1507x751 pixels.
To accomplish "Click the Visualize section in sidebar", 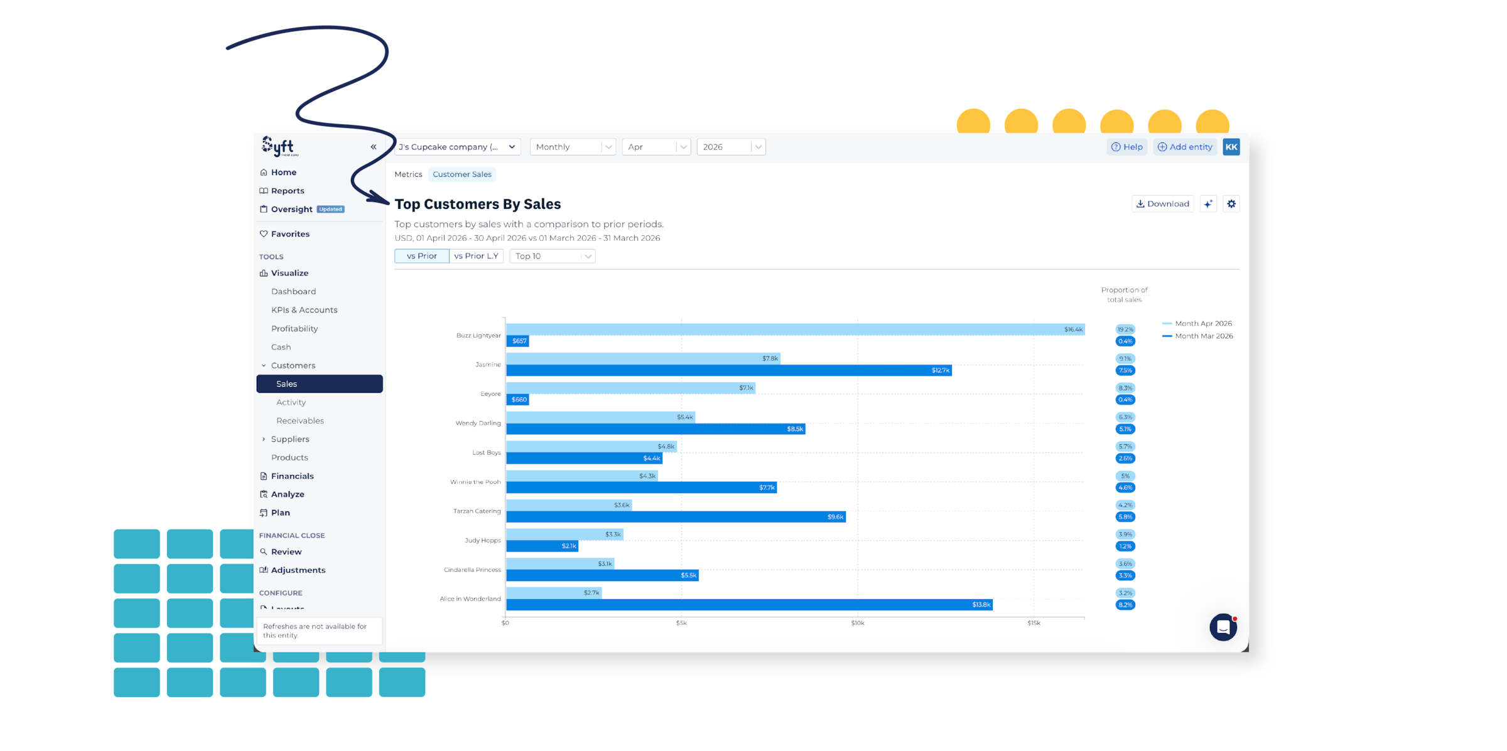I will pyautogui.click(x=289, y=273).
